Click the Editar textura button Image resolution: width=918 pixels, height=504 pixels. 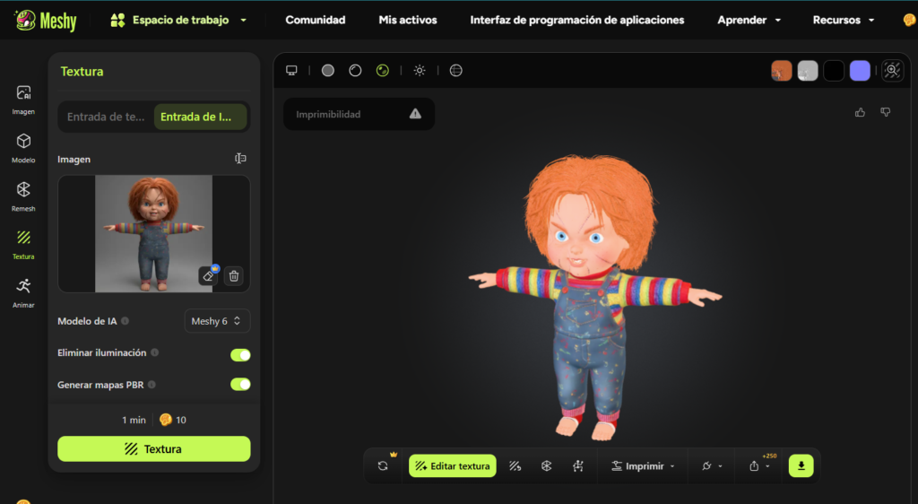tap(453, 466)
